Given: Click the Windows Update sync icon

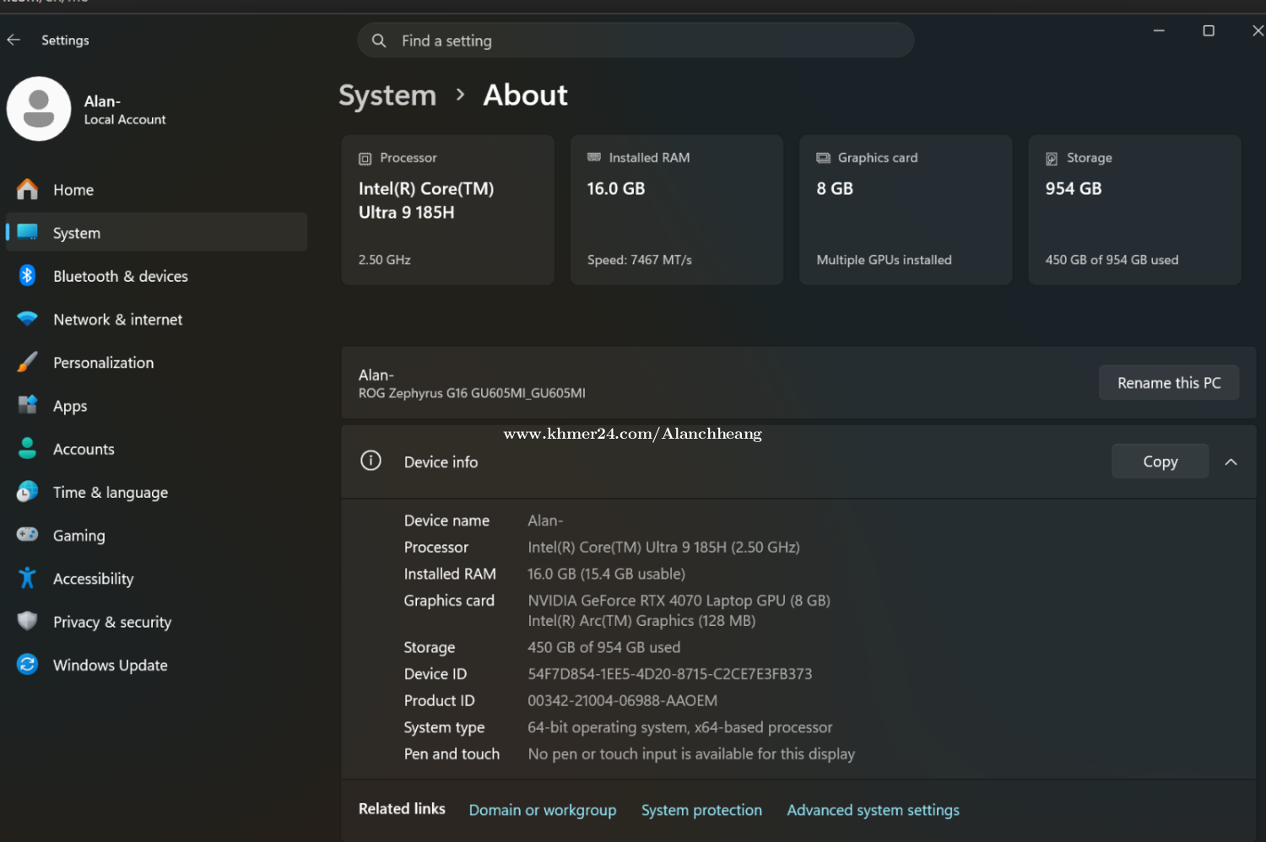Looking at the screenshot, I should pos(27,664).
